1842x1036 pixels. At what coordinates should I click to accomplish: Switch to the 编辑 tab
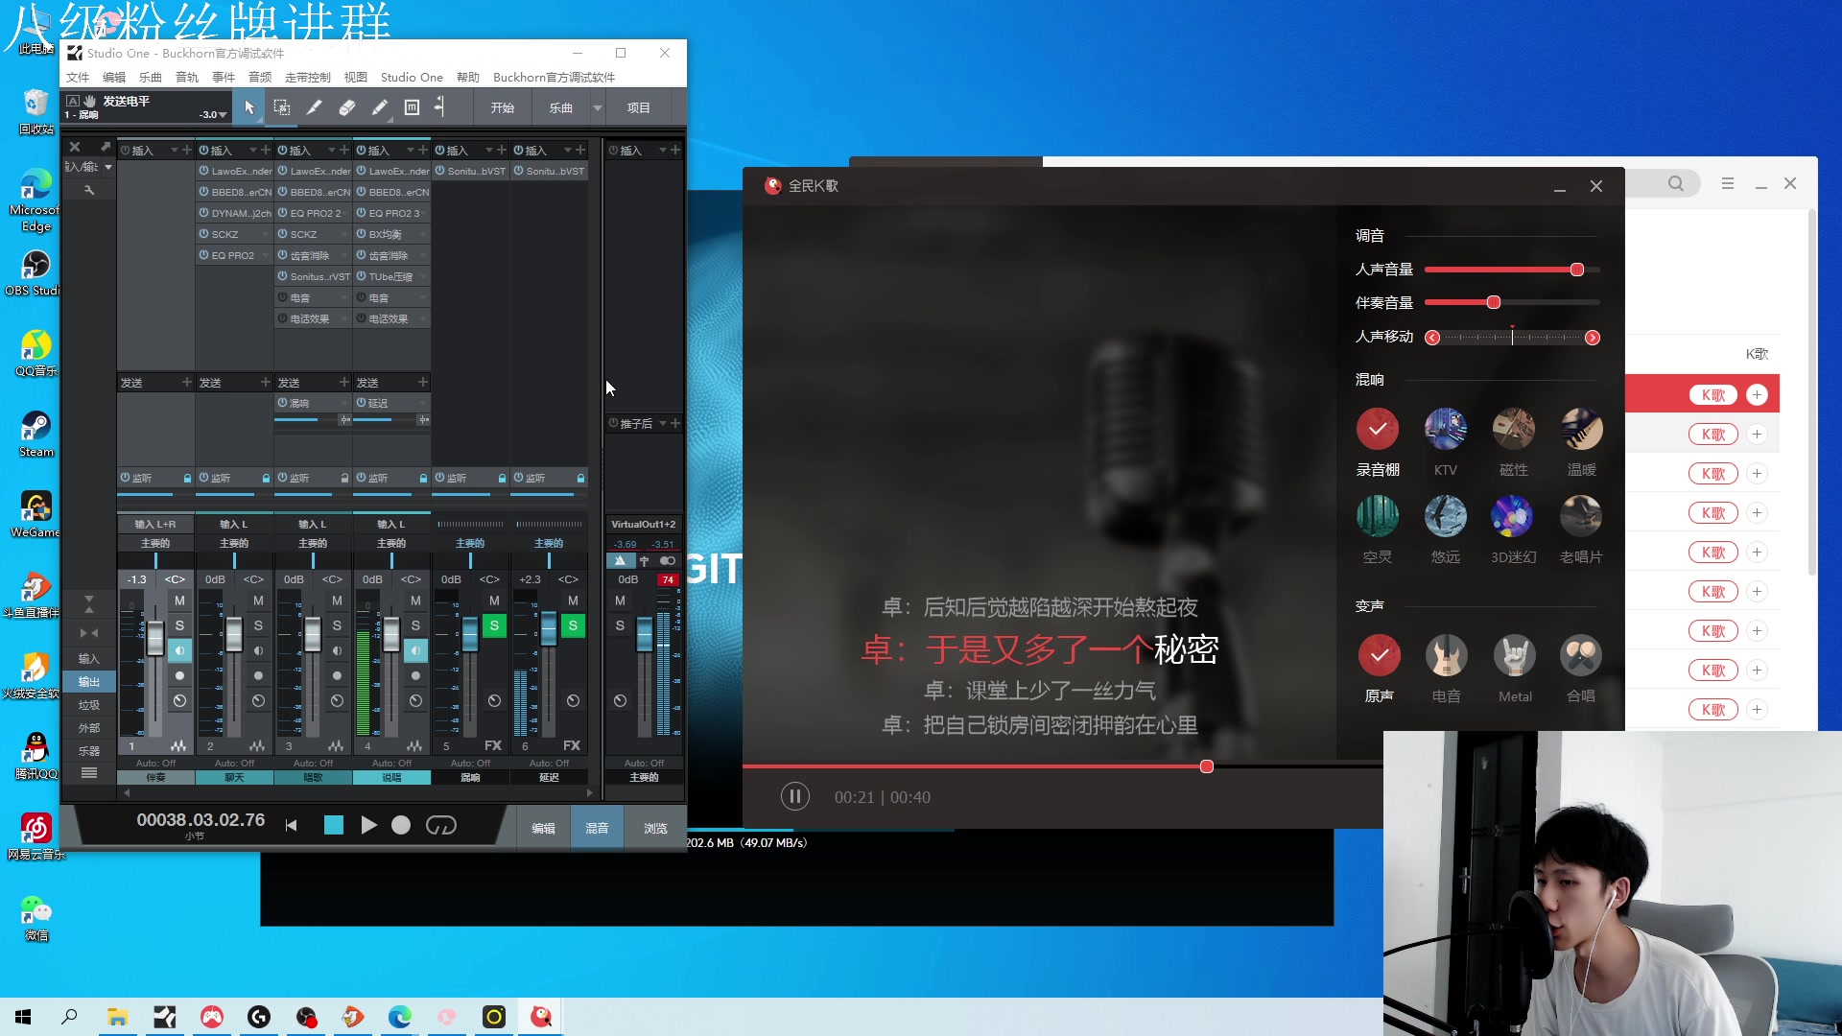coord(543,828)
